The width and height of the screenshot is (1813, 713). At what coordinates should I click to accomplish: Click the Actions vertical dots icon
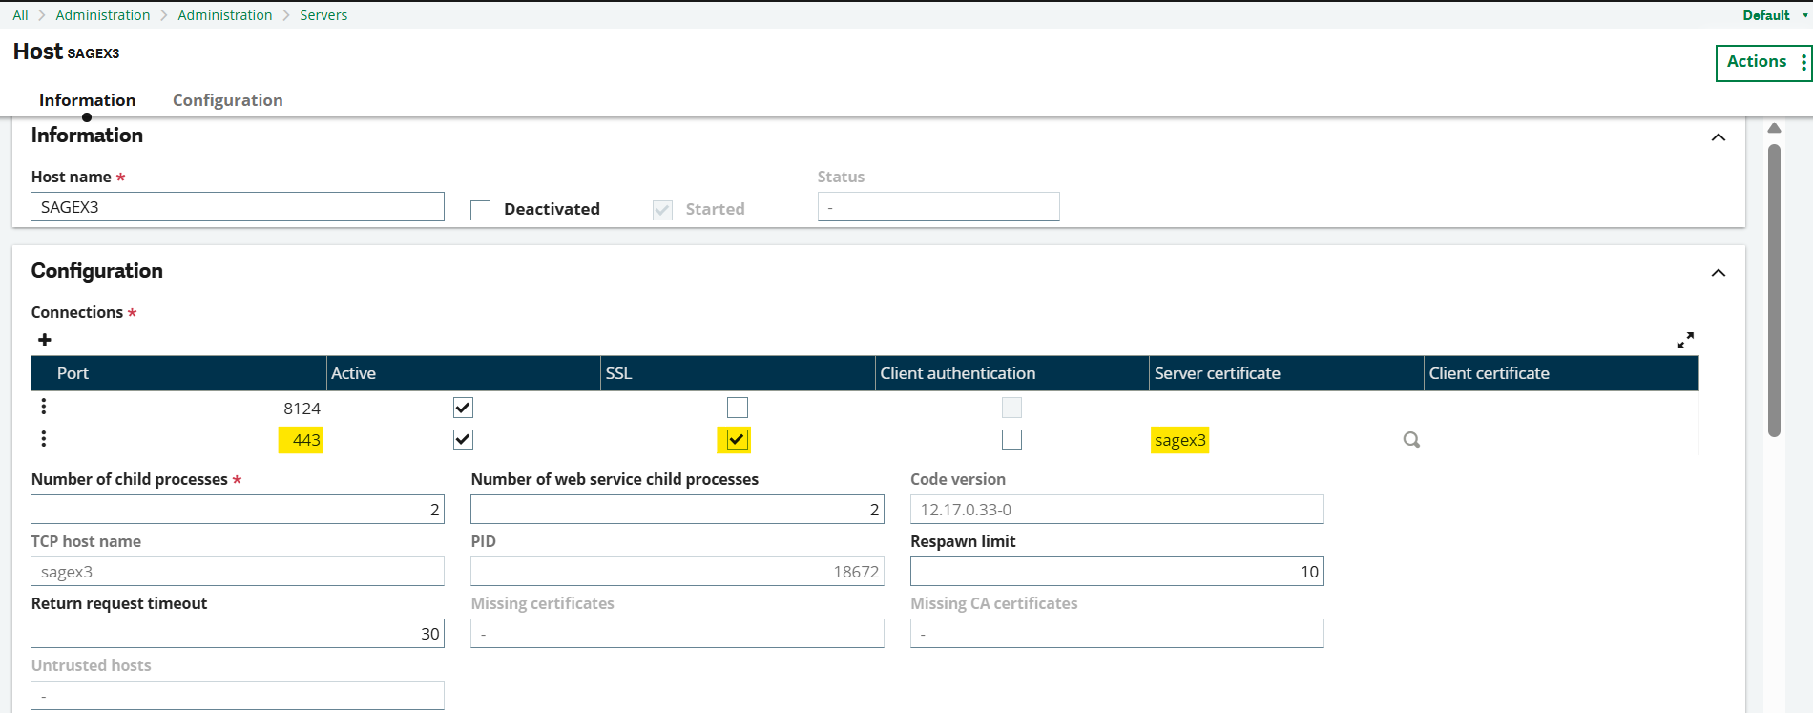[x=1803, y=62]
